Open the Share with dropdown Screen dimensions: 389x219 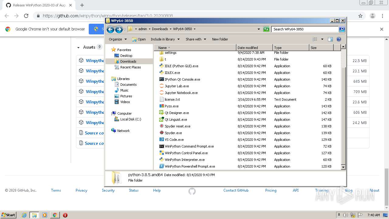(x=196, y=39)
